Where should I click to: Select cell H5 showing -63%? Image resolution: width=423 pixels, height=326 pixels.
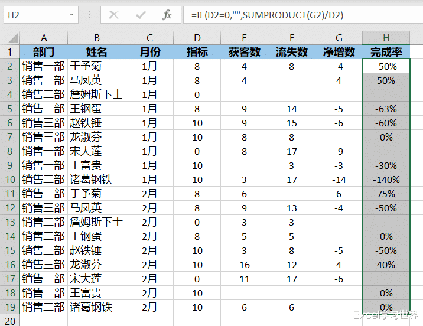click(x=386, y=109)
